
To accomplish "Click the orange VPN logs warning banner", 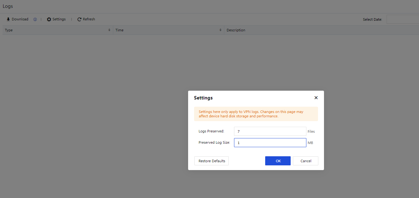I will coord(256,114).
